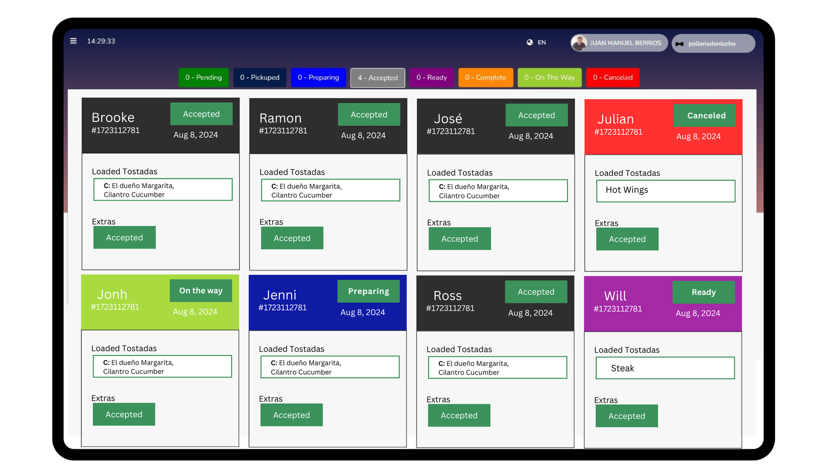Screen dimensions: 830x467
Task: Filter by Complete orders
Action: [x=486, y=78]
